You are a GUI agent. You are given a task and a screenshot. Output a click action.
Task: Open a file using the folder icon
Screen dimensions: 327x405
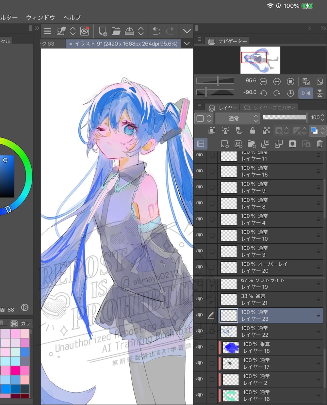[116, 31]
